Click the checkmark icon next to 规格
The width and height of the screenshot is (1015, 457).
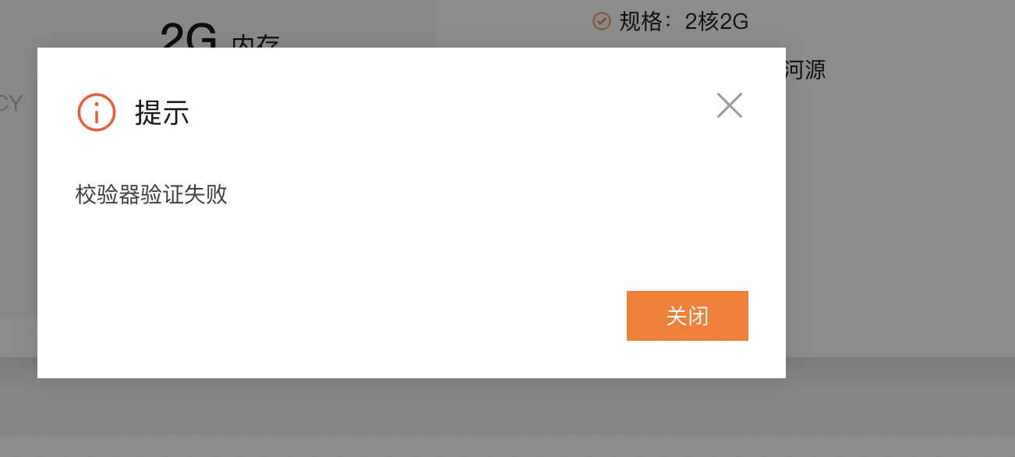point(601,21)
